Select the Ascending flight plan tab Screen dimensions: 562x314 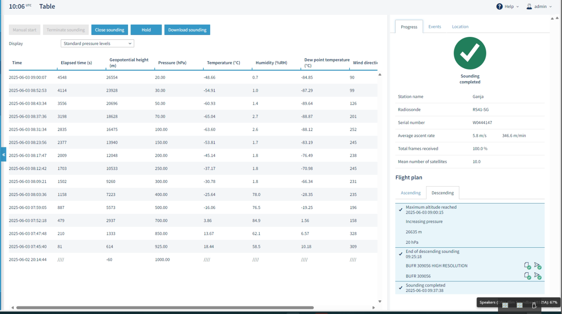[x=410, y=193]
